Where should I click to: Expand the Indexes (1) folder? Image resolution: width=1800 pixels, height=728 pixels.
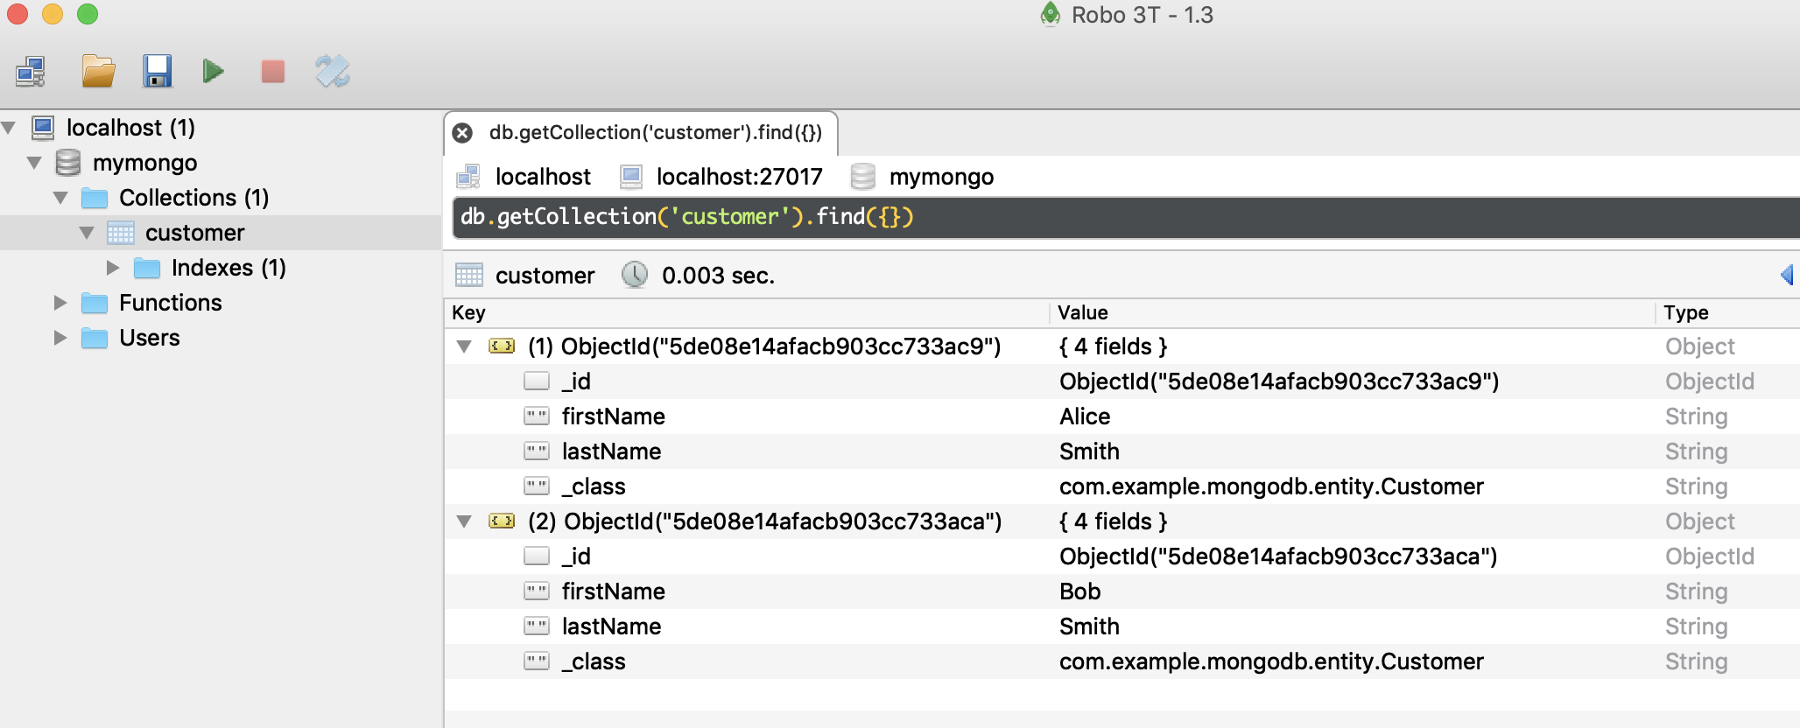point(113,268)
